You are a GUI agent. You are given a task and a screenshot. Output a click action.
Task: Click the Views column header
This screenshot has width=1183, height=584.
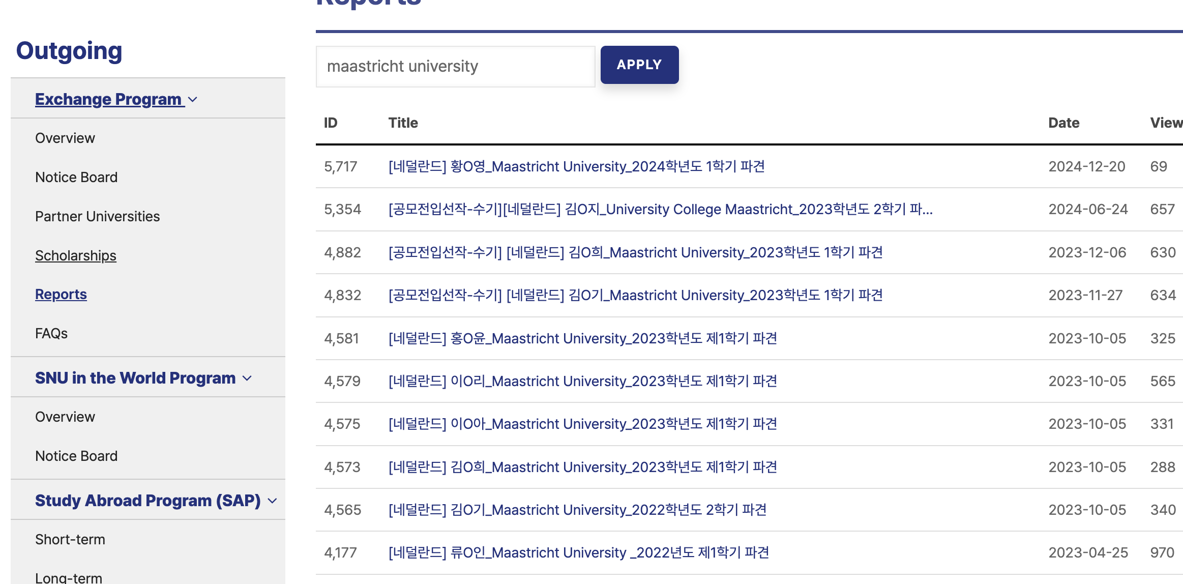click(1167, 123)
